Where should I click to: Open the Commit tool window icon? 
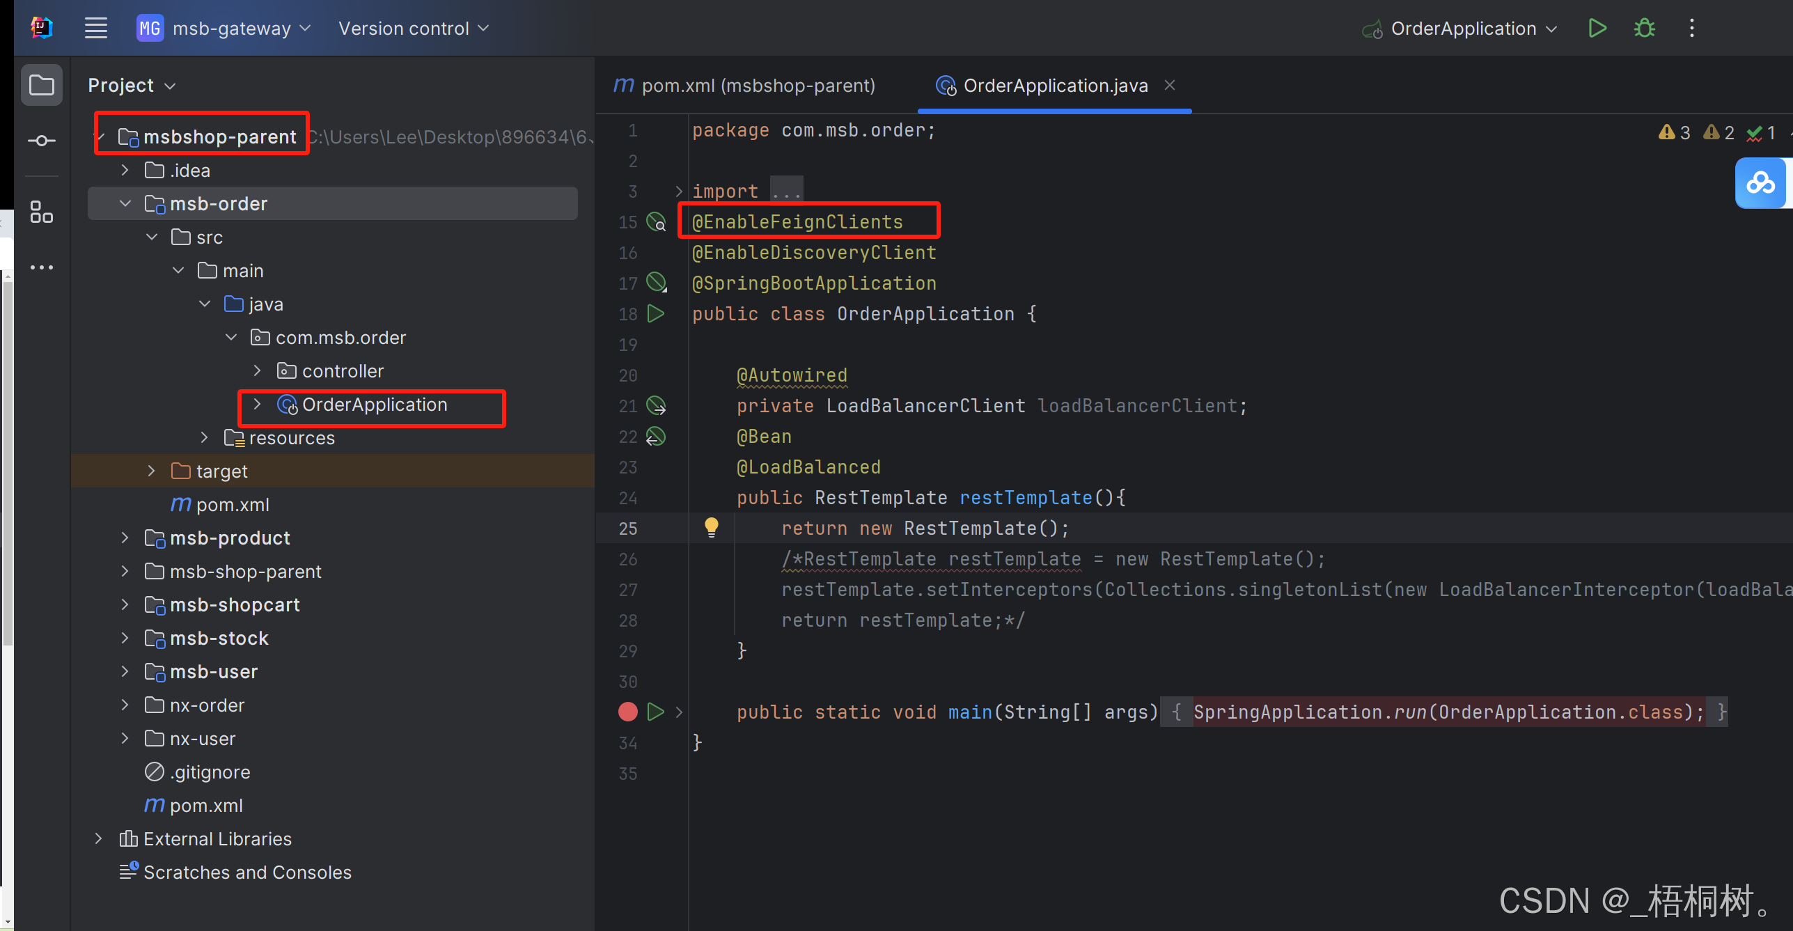coord(42,141)
